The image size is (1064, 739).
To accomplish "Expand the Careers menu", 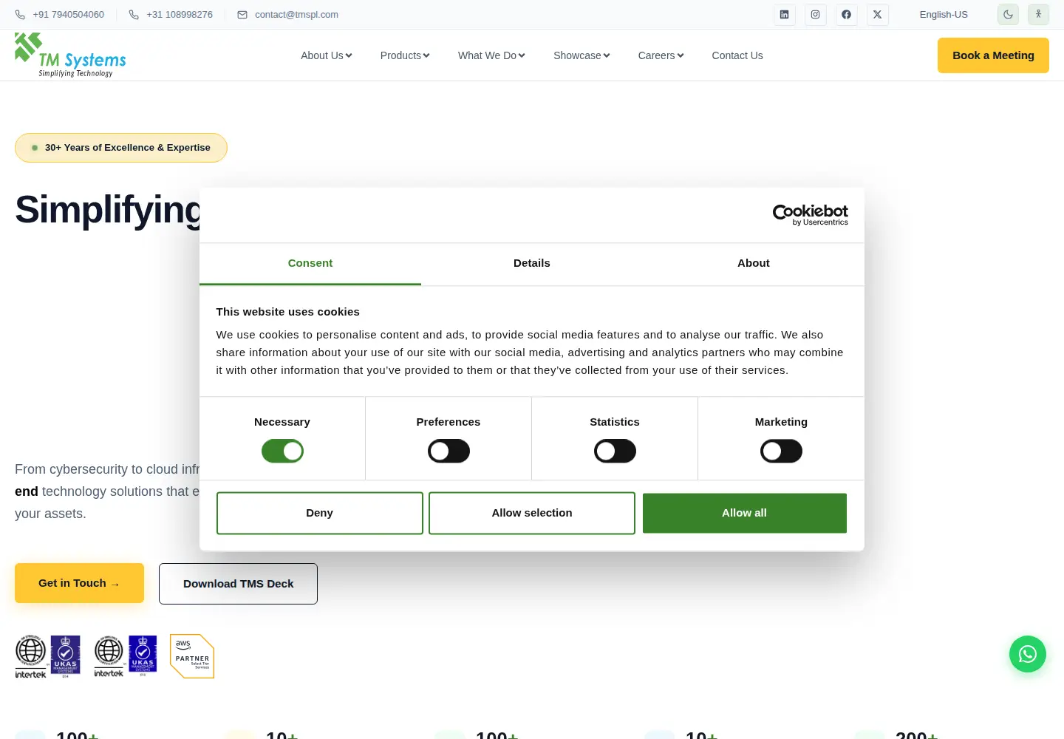I will pyautogui.click(x=661, y=55).
